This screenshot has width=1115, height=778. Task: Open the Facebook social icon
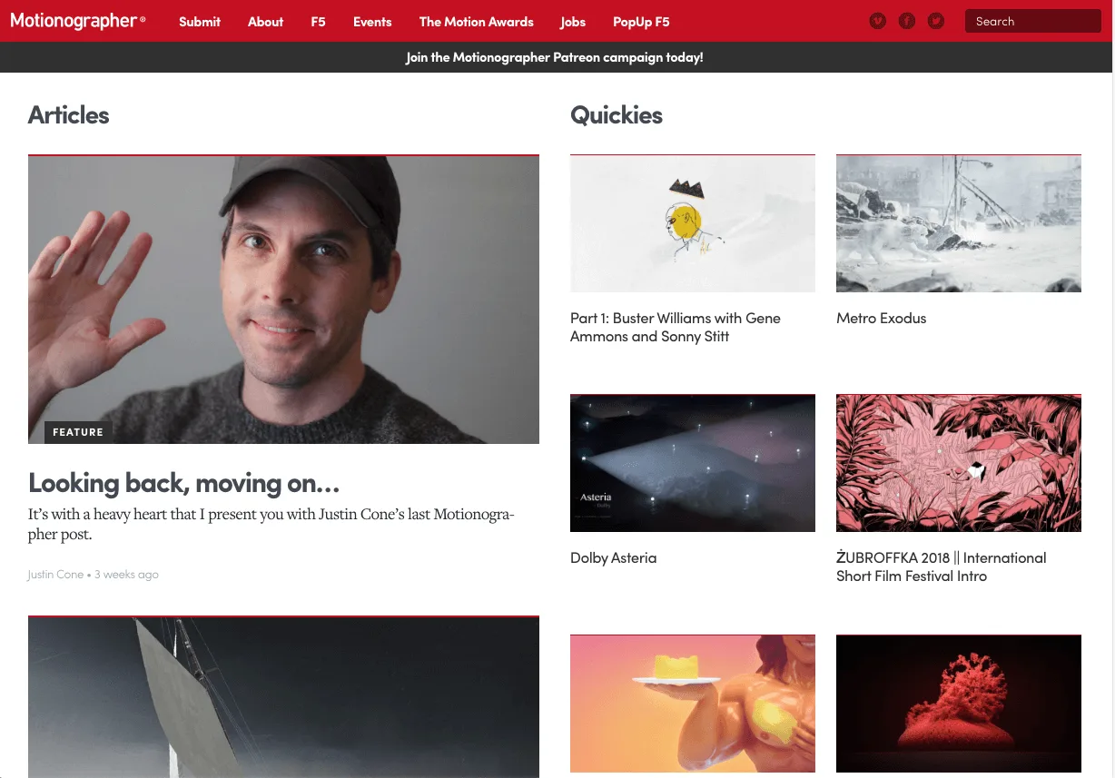click(906, 21)
